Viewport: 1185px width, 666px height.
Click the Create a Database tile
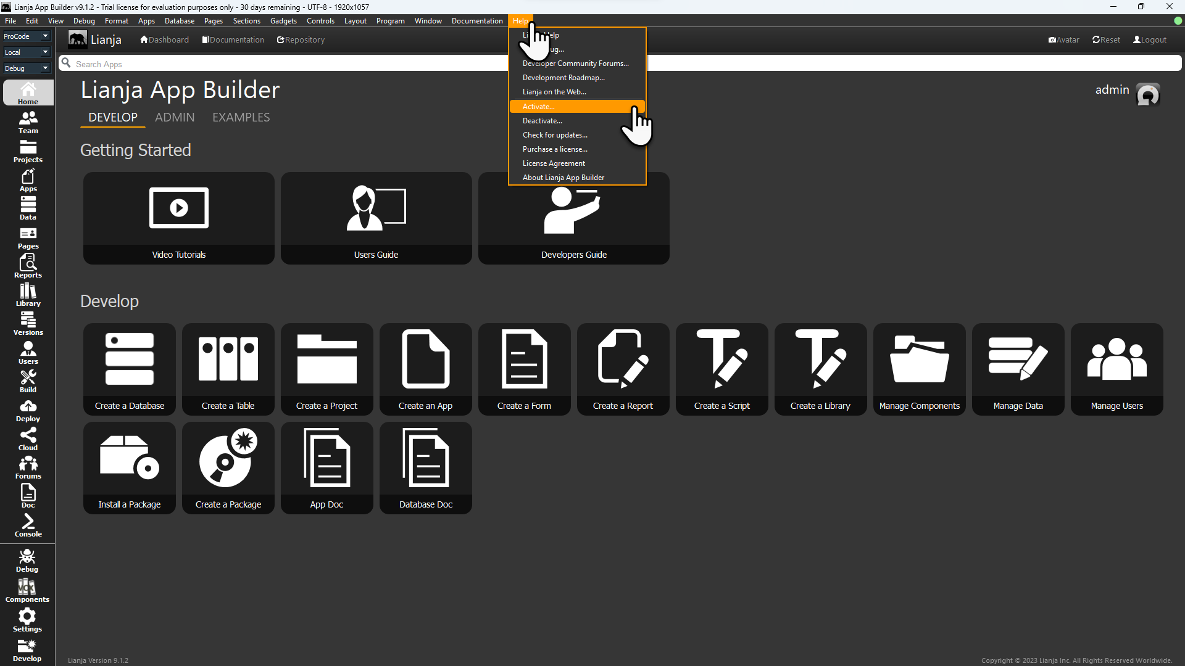pyautogui.click(x=130, y=369)
